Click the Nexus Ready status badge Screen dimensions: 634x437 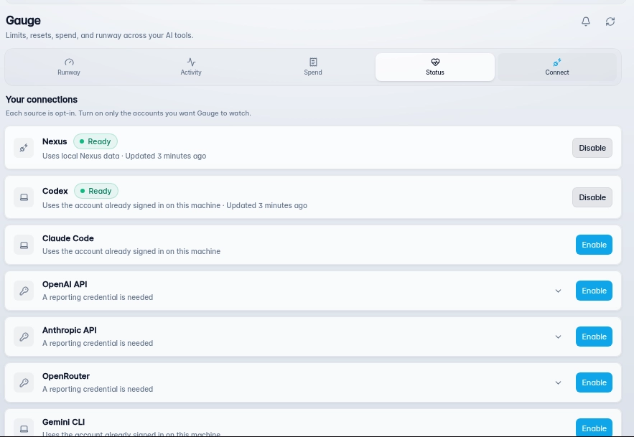click(x=95, y=141)
